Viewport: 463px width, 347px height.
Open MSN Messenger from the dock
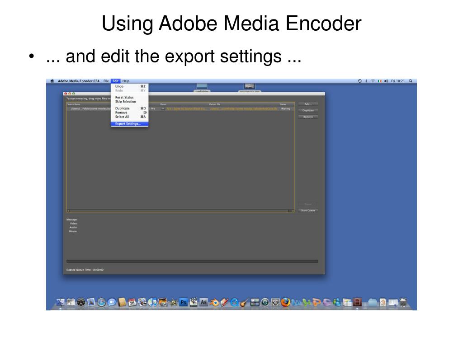pos(337,302)
